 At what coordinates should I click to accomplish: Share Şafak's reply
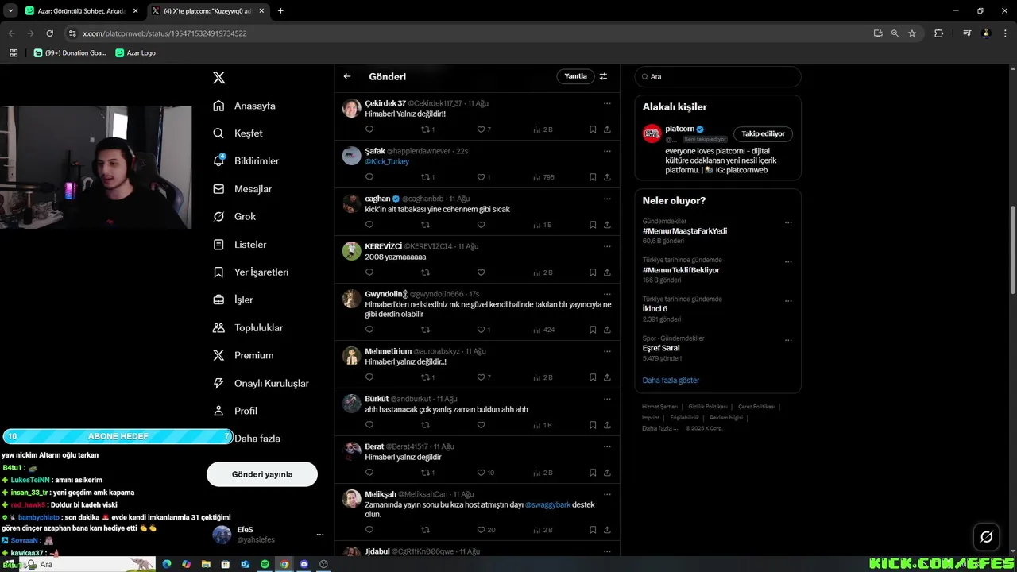pos(607,177)
